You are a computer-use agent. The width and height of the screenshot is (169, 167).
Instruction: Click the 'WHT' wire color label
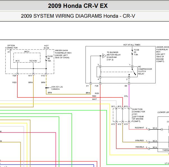pyautogui.click(x=94, y=99)
